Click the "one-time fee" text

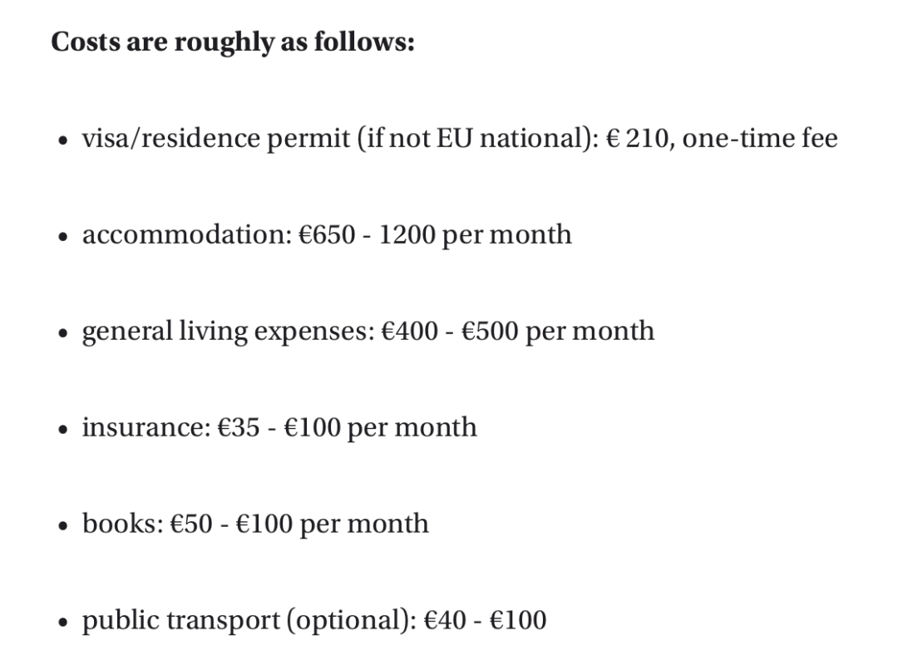point(759,138)
